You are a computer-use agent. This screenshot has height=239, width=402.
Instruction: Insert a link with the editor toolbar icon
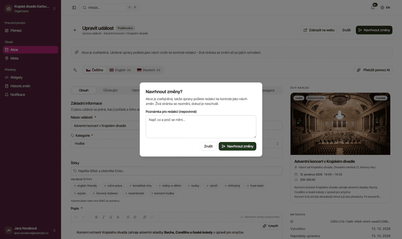point(145,217)
